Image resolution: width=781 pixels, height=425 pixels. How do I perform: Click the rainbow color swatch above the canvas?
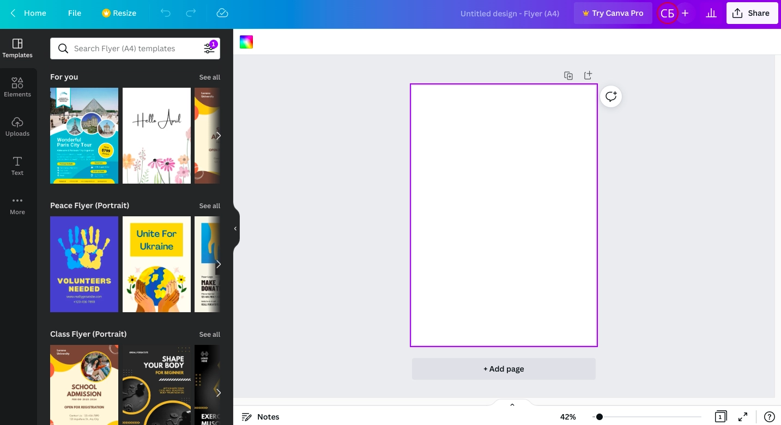pyautogui.click(x=246, y=42)
